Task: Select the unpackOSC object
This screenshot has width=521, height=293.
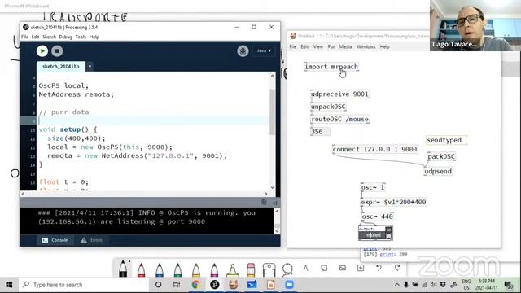Action: pyautogui.click(x=328, y=107)
